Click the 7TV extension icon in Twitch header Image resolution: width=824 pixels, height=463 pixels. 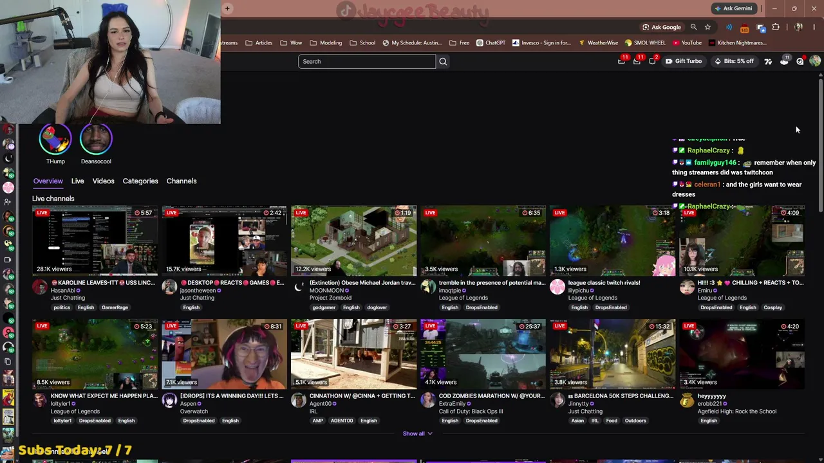pyautogui.click(x=768, y=61)
